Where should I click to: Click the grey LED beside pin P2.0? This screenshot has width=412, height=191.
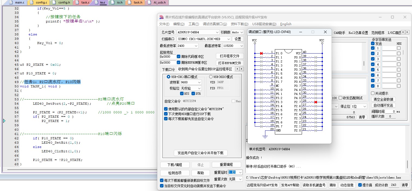click(x=316, y=130)
